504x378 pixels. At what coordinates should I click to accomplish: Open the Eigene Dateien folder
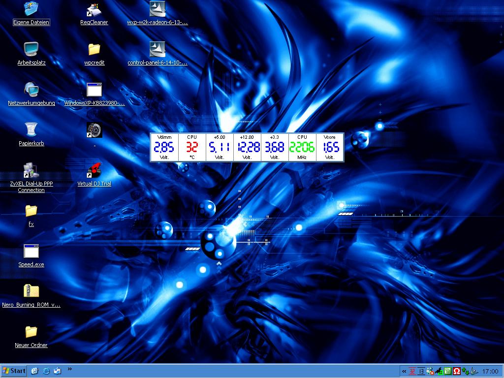31,9
